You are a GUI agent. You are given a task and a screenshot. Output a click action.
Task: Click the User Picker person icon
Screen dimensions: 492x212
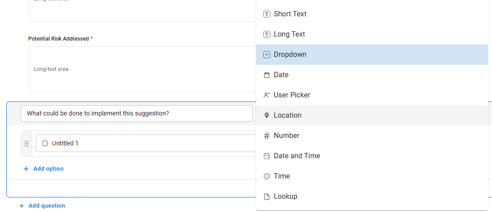266,95
